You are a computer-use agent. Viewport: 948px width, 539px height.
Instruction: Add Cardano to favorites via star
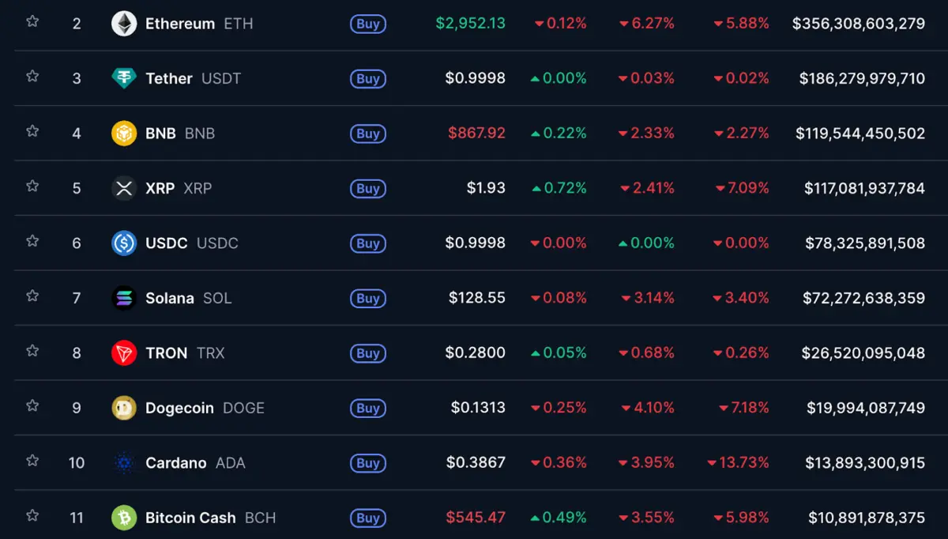(x=32, y=463)
